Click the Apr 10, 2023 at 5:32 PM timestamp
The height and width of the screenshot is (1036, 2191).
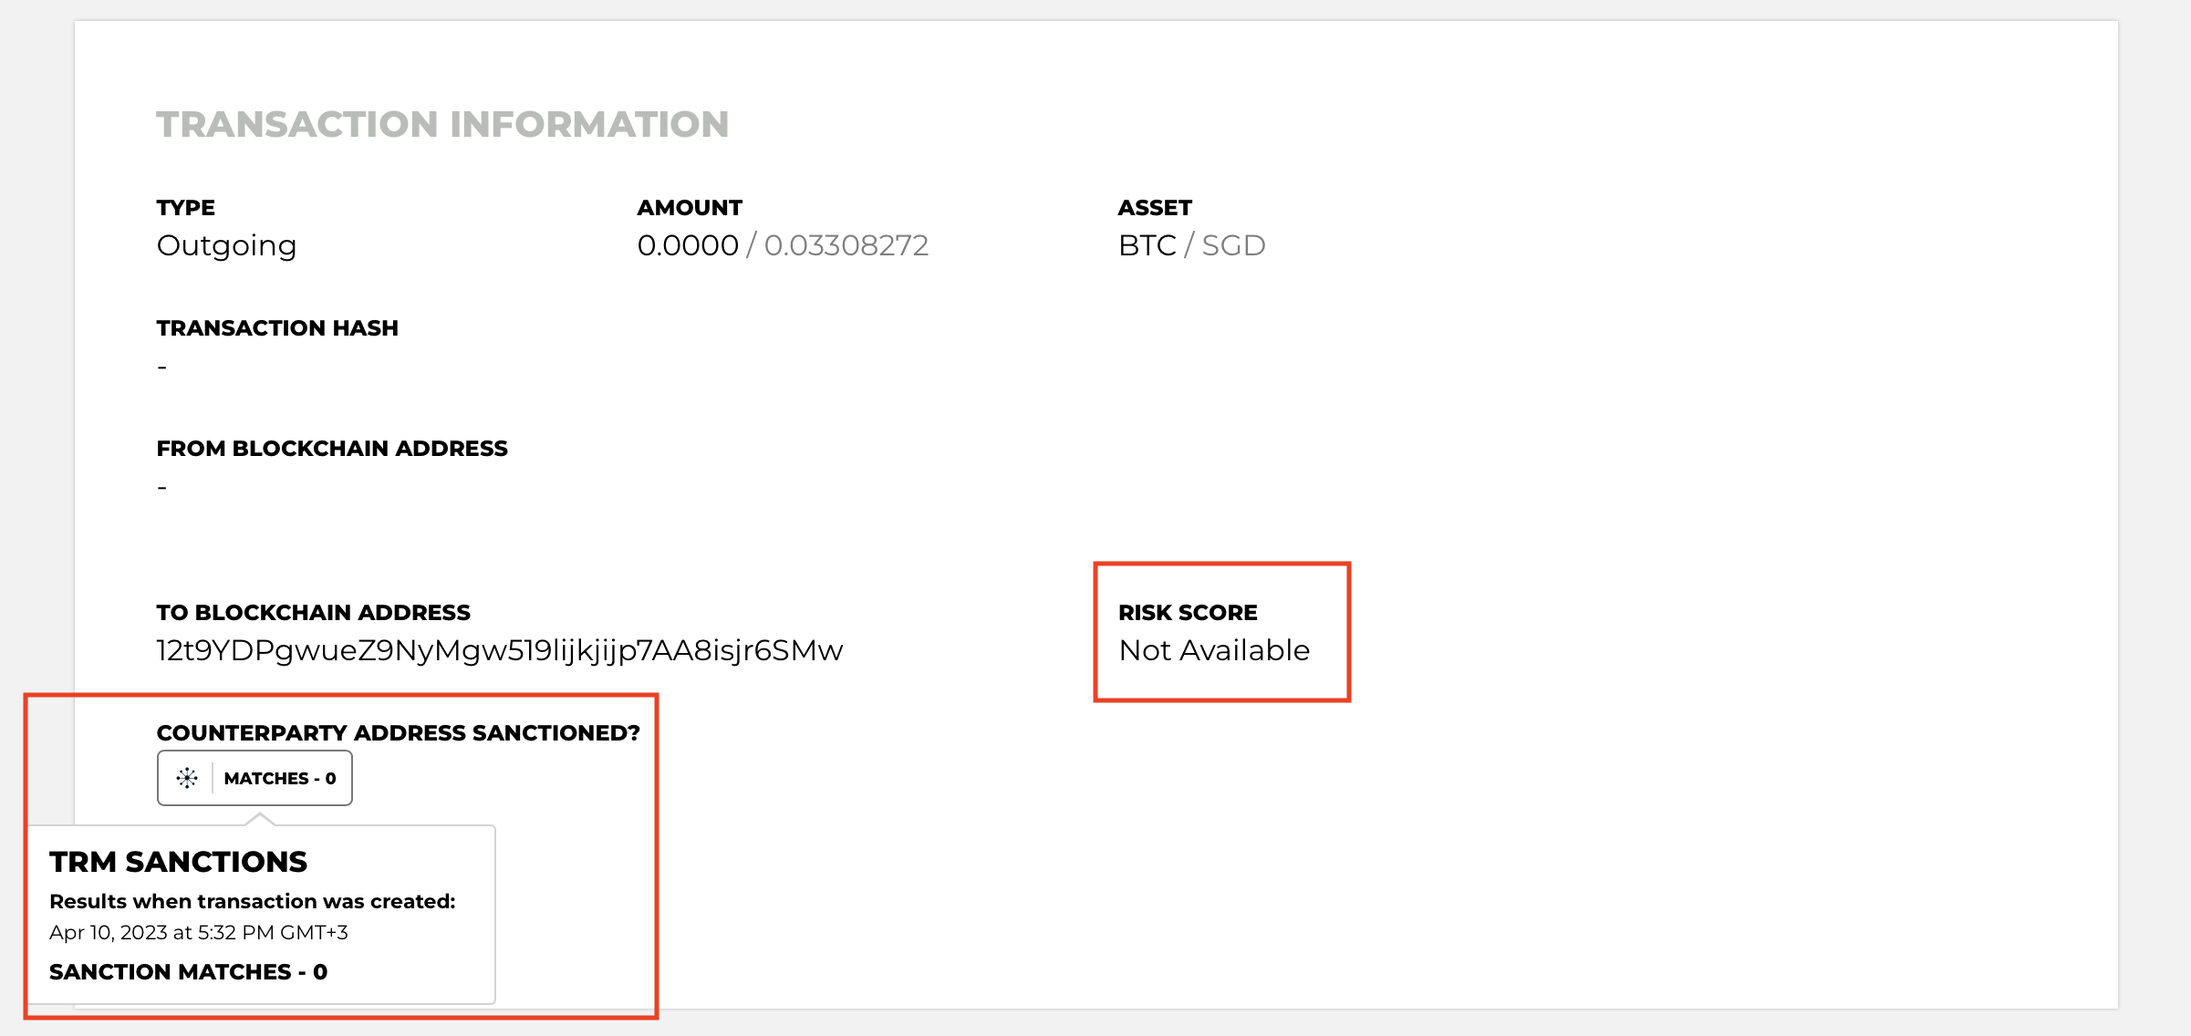199,932
